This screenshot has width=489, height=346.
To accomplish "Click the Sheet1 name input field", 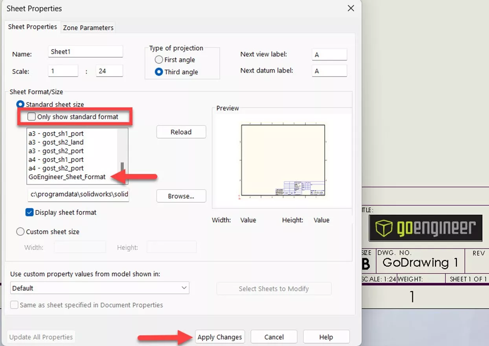I will 85,51.
